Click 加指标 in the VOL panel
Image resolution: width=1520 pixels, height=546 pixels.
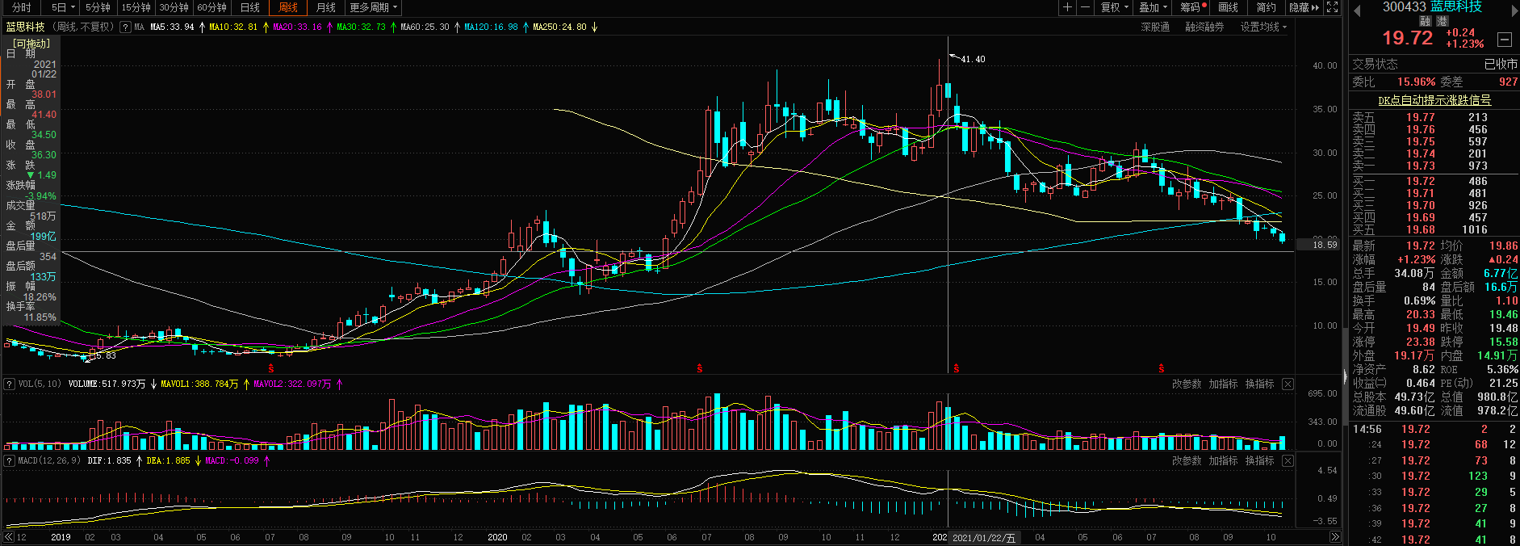pos(1223,384)
